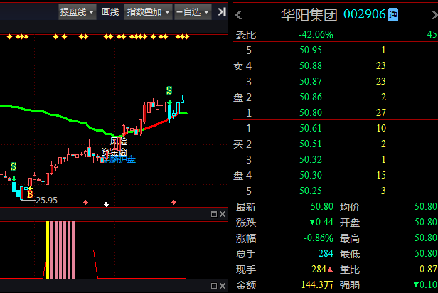Click the 涨幅 value -0.86%

(x=319, y=238)
